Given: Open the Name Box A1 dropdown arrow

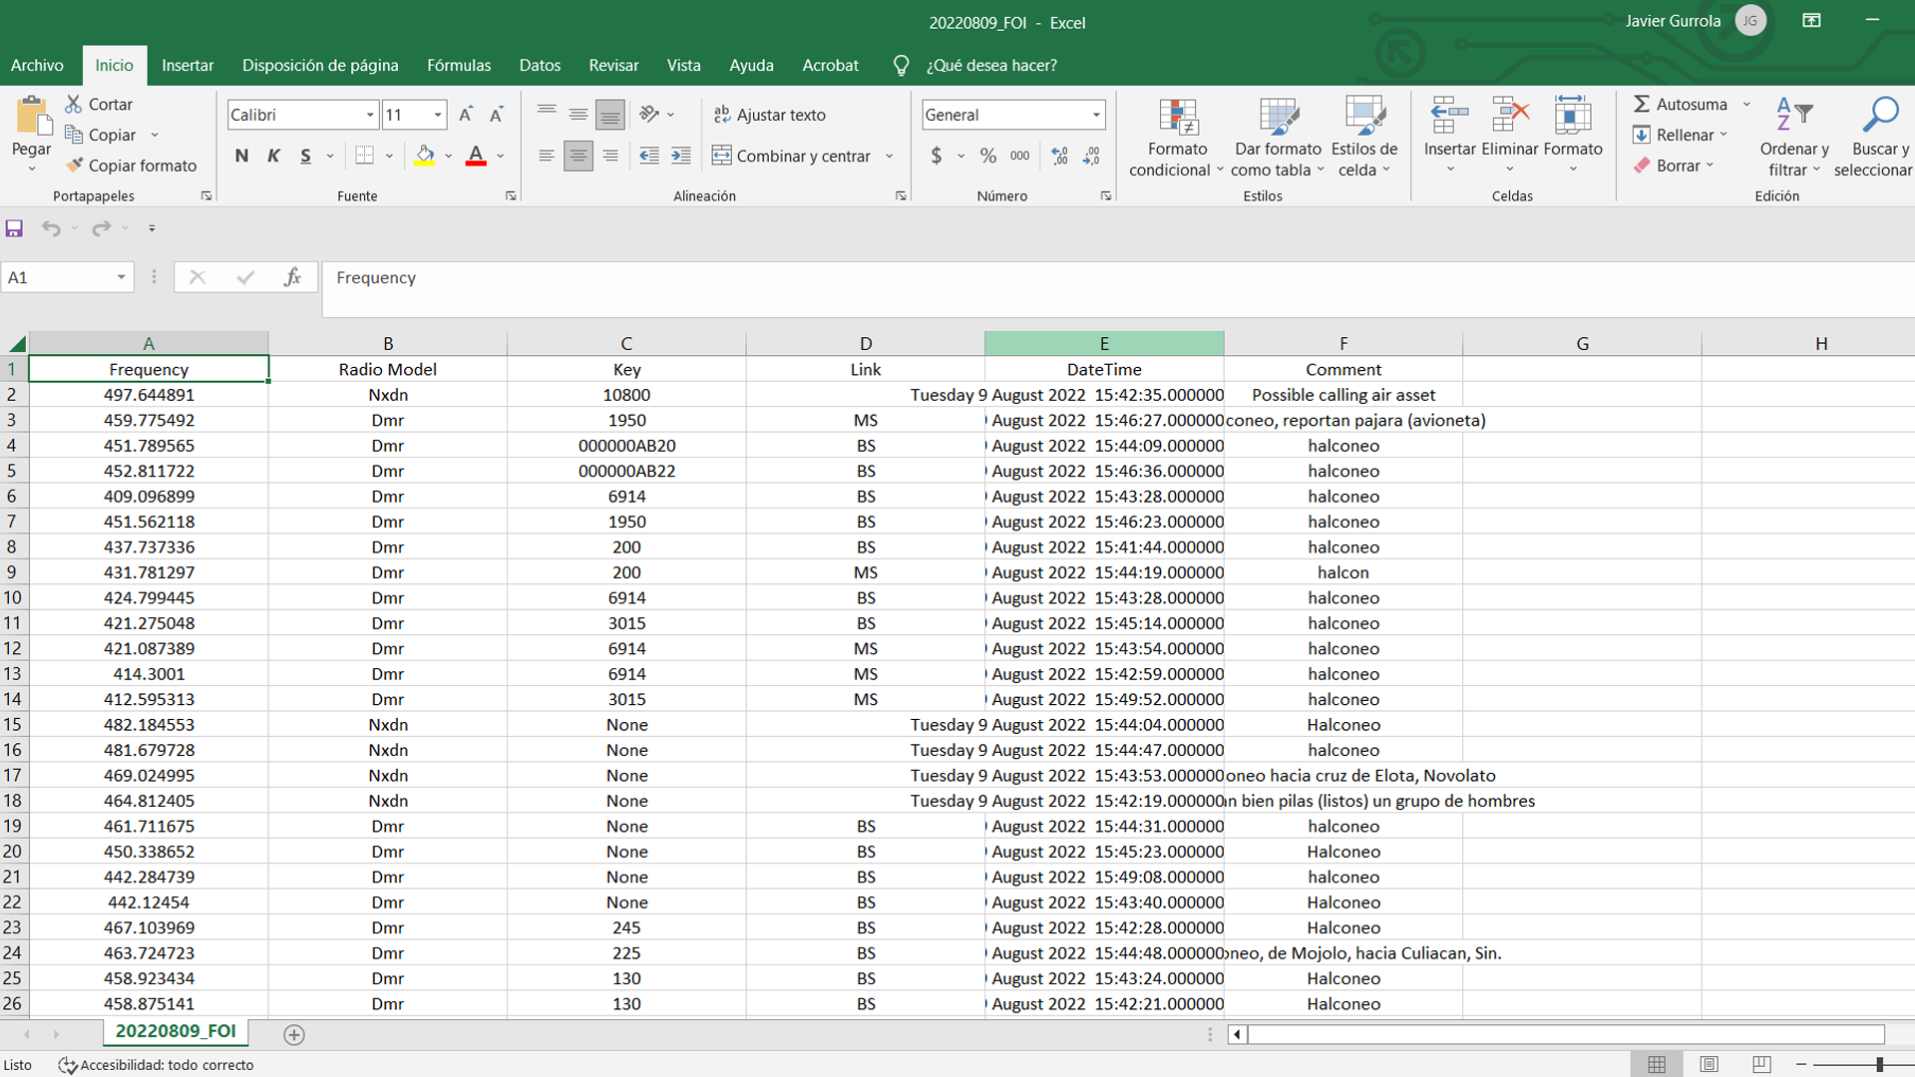Looking at the screenshot, I should (121, 277).
